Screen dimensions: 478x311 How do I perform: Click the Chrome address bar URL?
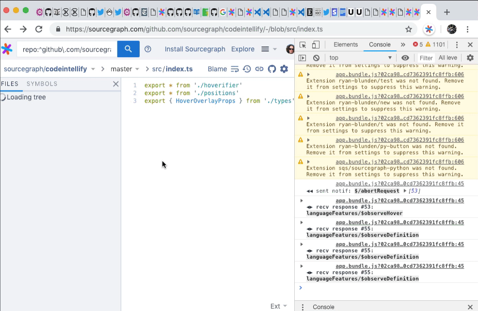tap(194, 29)
